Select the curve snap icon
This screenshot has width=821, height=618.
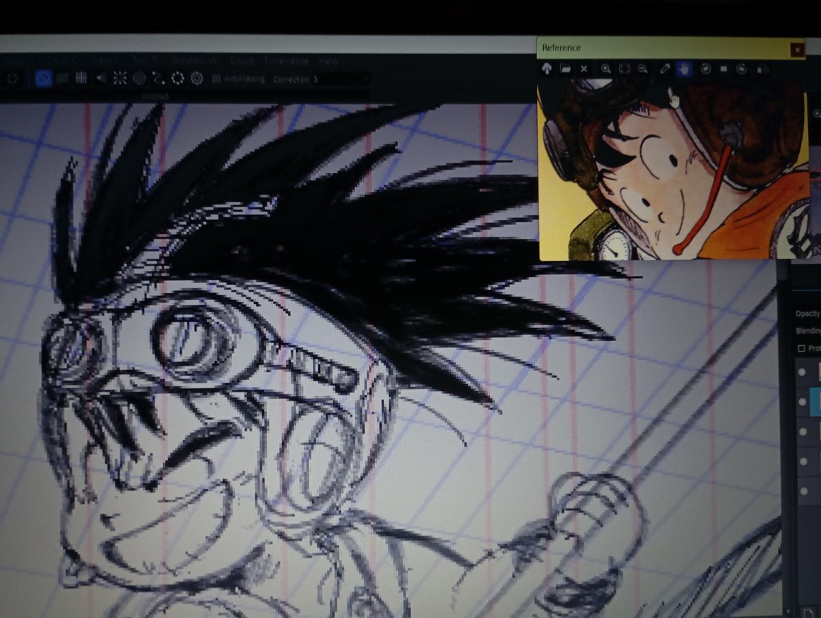point(158,78)
